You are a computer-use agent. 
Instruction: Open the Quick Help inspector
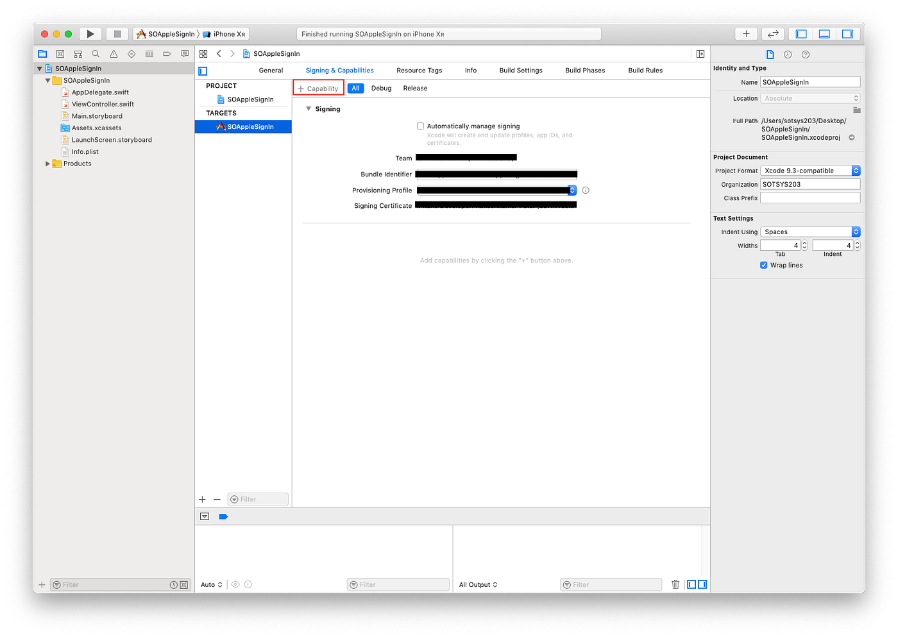(806, 54)
